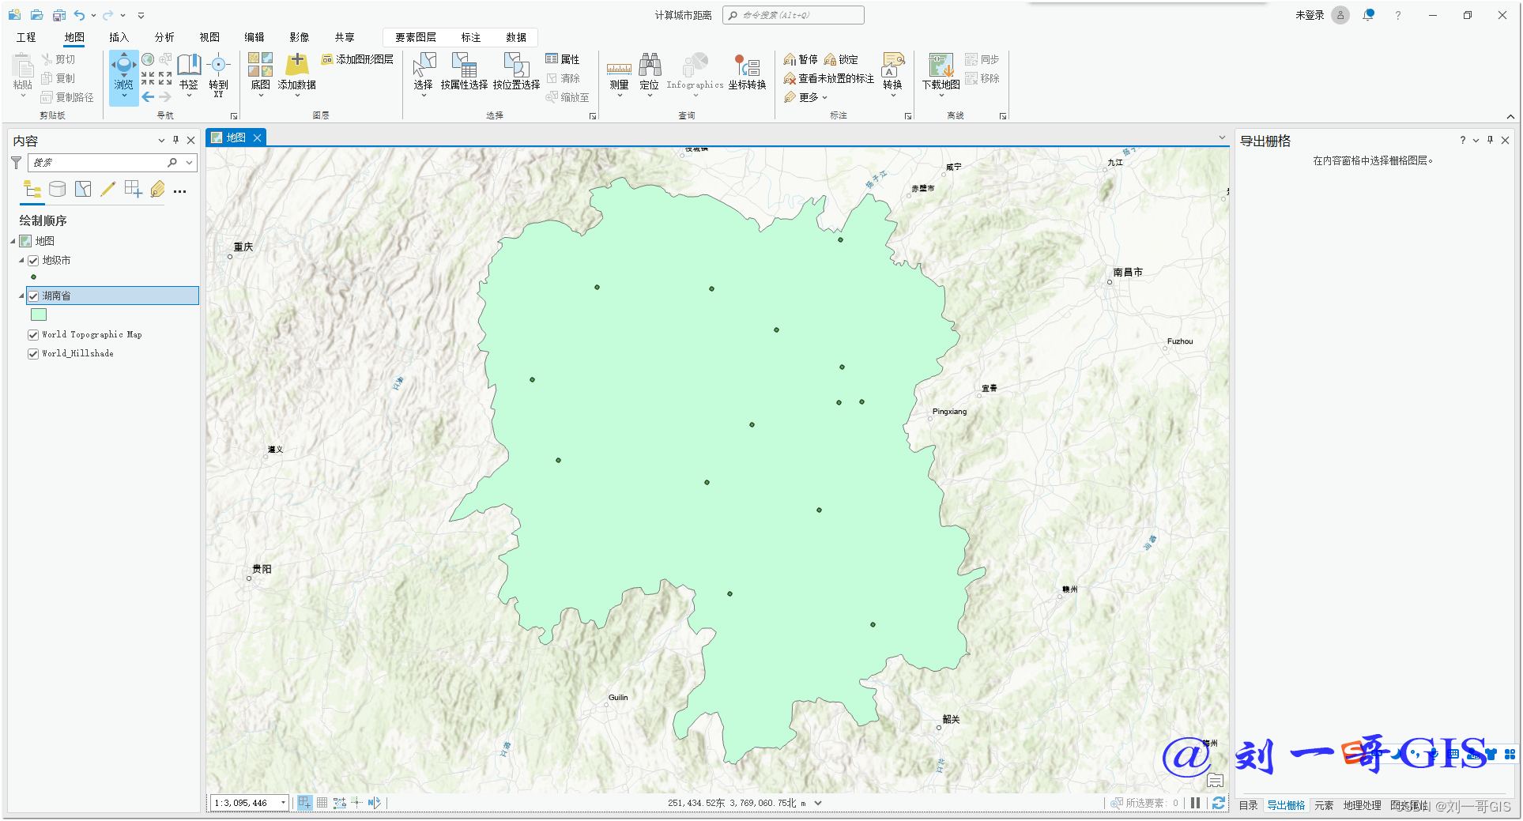Collapse the ribbon with chevron
The image size is (1523, 821).
pyautogui.click(x=1510, y=116)
